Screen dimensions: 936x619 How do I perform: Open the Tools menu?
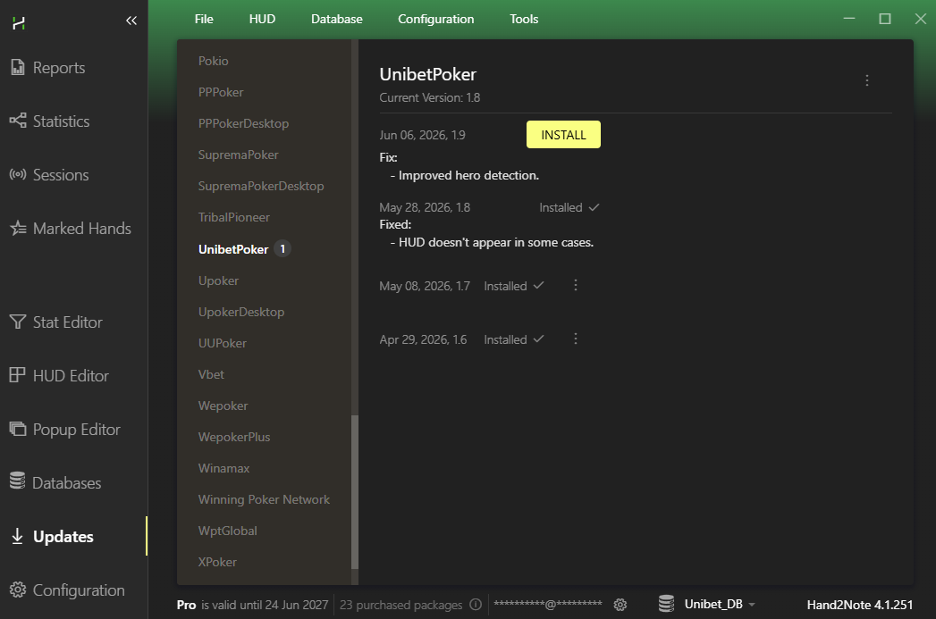524,19
